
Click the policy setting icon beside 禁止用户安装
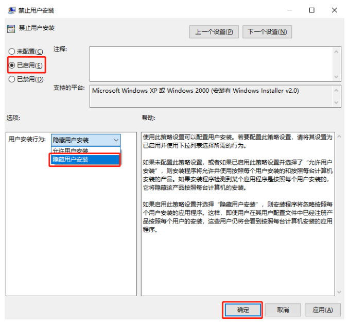point(11,29)
